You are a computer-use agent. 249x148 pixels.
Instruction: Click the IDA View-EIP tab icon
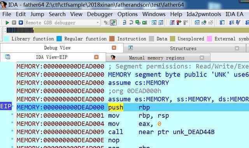click(7, 57)
